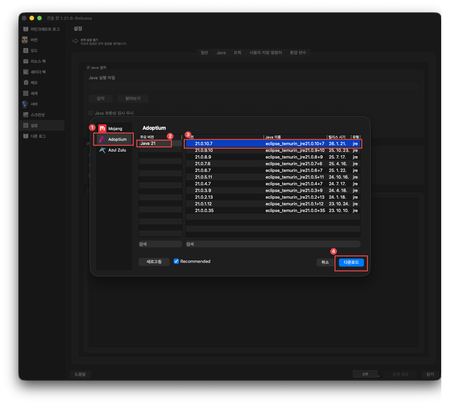
Task: Toggle the Recommended checkbox
Action: click(176, 261)
